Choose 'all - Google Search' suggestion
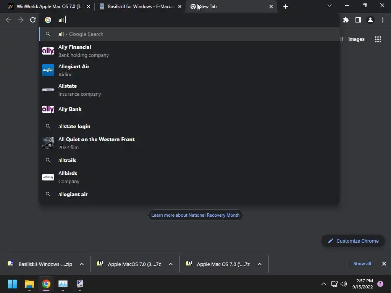The image size is (391, 293). 189,34
